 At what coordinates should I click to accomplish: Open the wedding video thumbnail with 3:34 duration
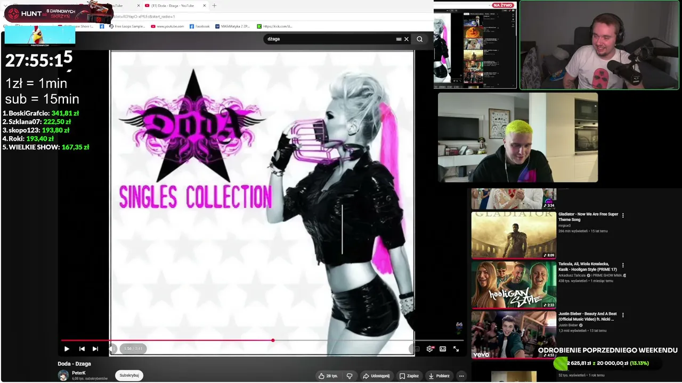(x=514, y=198)
